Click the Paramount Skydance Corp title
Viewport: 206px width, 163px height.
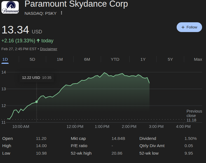tap(76, 4)
